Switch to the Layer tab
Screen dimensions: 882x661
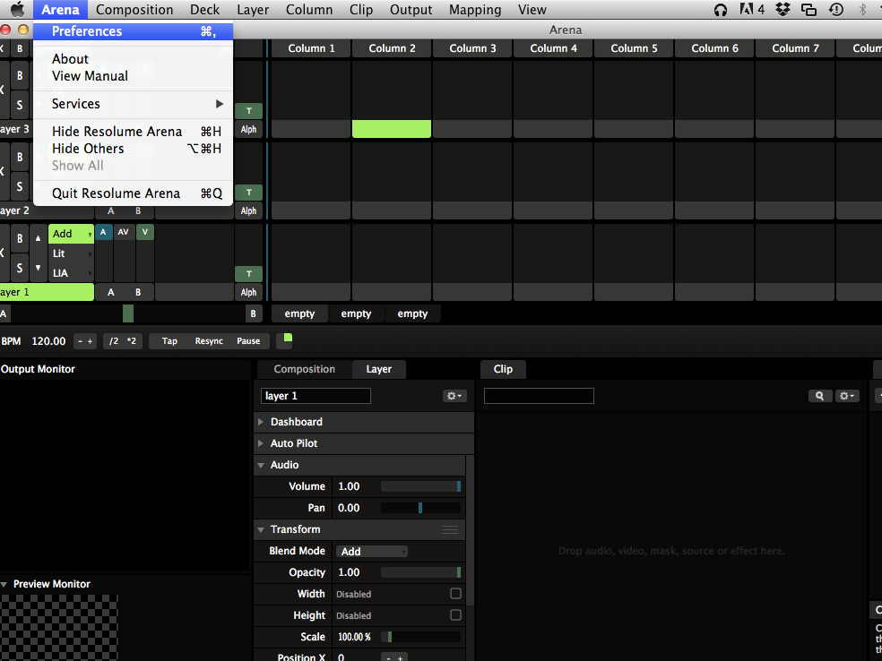[x=378, y=369]
